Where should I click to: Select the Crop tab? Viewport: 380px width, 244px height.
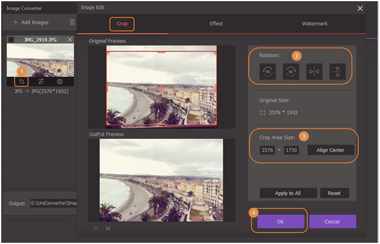pos(122,24)
